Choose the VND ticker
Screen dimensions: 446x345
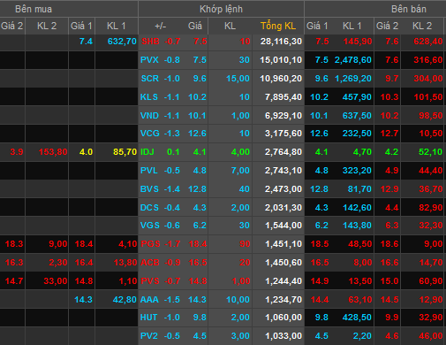(149, 116)
